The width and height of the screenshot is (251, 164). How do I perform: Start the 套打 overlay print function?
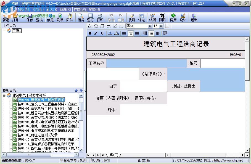(91, 17)
